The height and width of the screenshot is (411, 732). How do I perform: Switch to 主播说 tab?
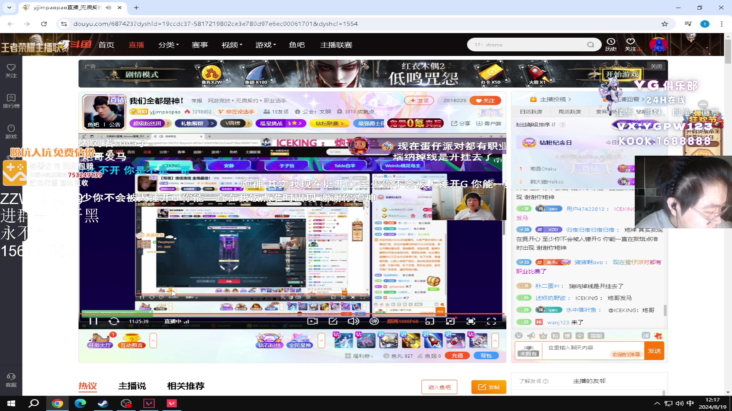pos(132,386)
